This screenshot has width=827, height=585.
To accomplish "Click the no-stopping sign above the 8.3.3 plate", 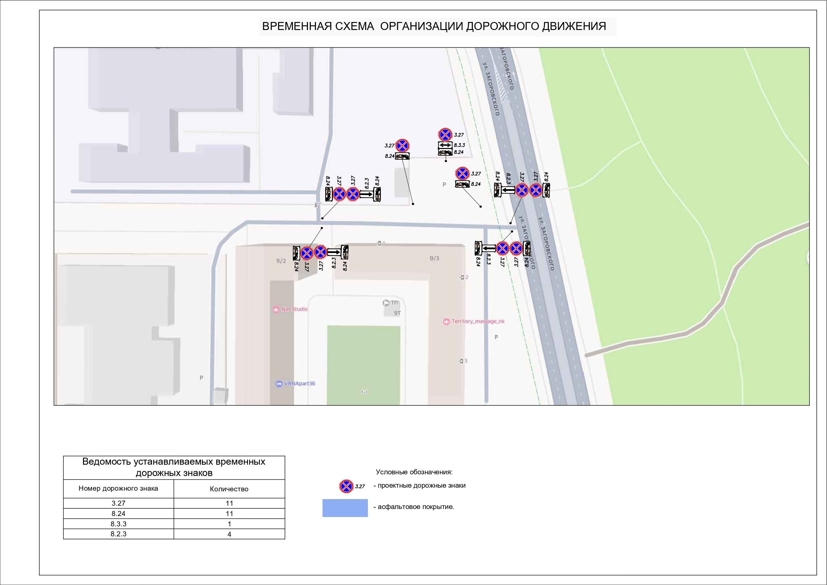I will click(445, 135).
